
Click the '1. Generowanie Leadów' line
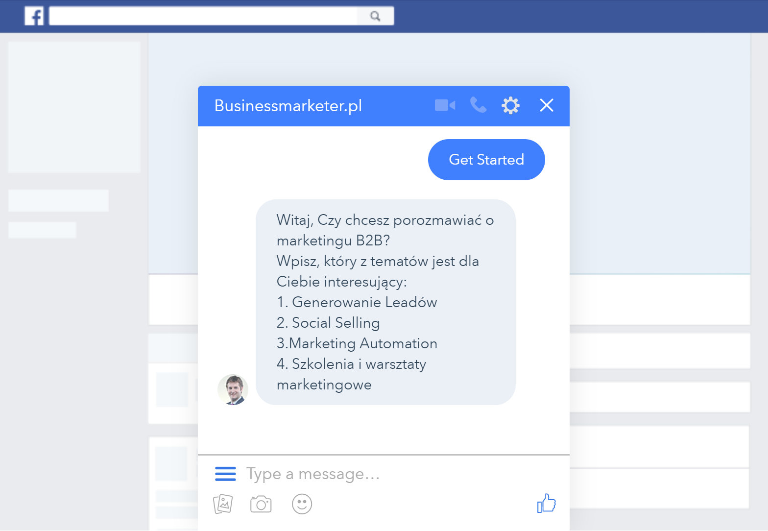(357, 302)
